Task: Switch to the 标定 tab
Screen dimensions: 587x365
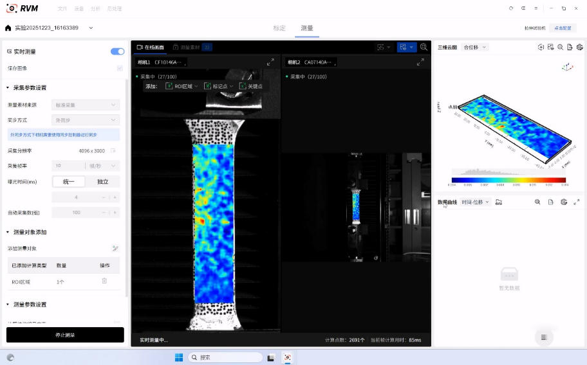Action: 279,28
